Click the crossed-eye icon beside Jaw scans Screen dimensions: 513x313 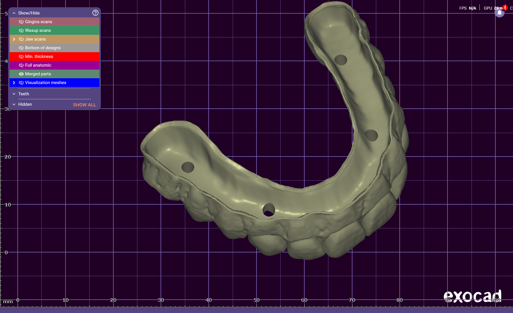[x=21, y=39]
